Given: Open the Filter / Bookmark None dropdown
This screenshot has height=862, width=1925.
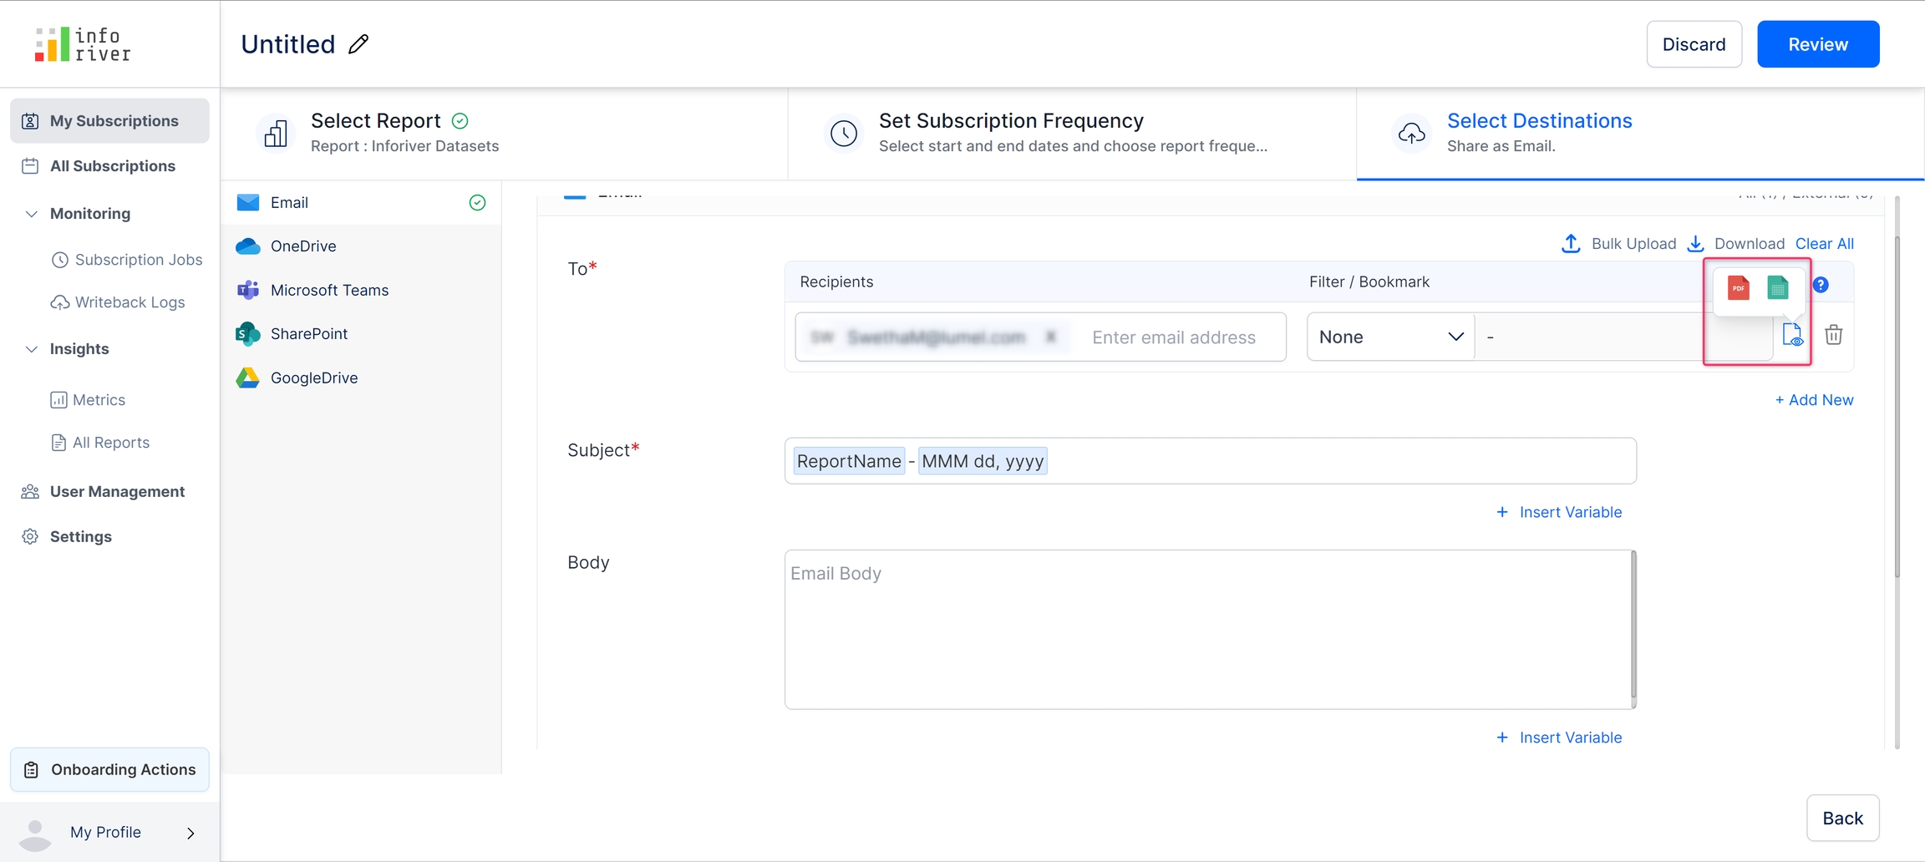Looking at the screenshot, I should (x=1390, y=337).
